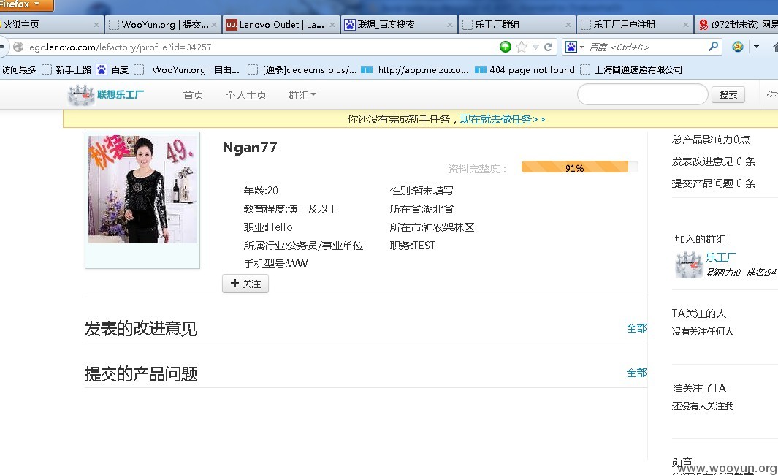Image resolution: width=778 pixels, height=475 pixels.
Task: Click the 乐工厂 group thumbnail icon
Action: click(689, 265)
